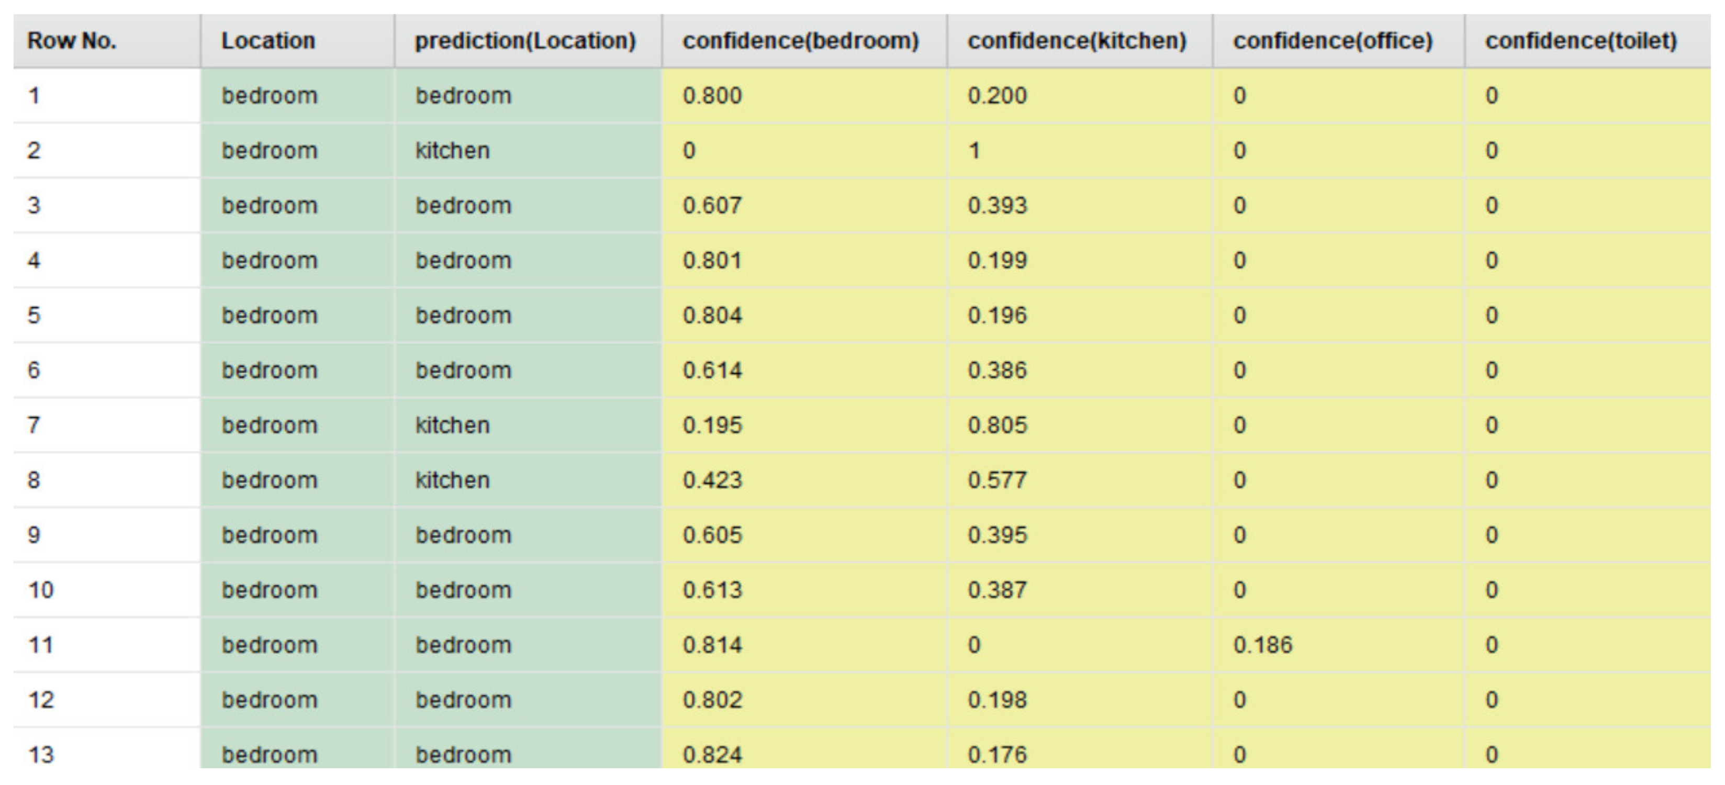Screen dimensions: 1725x785
Task: Click the prediction(Location) column header
Action: (525, 41)
